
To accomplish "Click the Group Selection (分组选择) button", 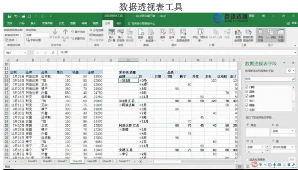I will pyautogui.click(x=96, y=30).
